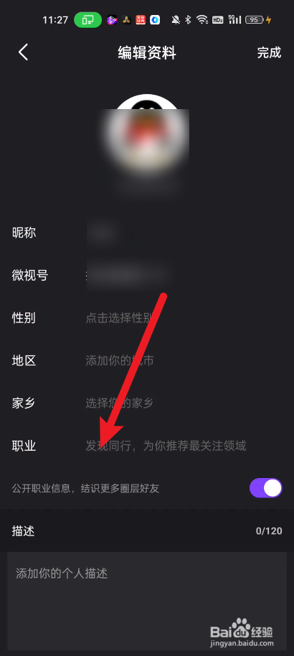Tap the muted bell notification icon
Viewport: 294px width, 656px height.
(176, 19)
